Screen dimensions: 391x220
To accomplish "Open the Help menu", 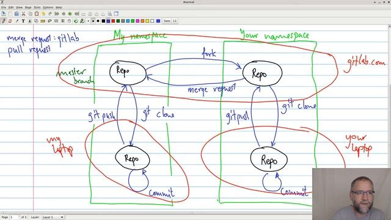I will (x=59, y=7).
